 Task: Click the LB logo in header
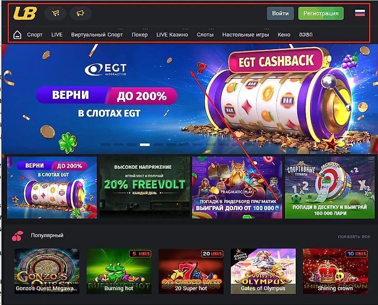[25, 13]
